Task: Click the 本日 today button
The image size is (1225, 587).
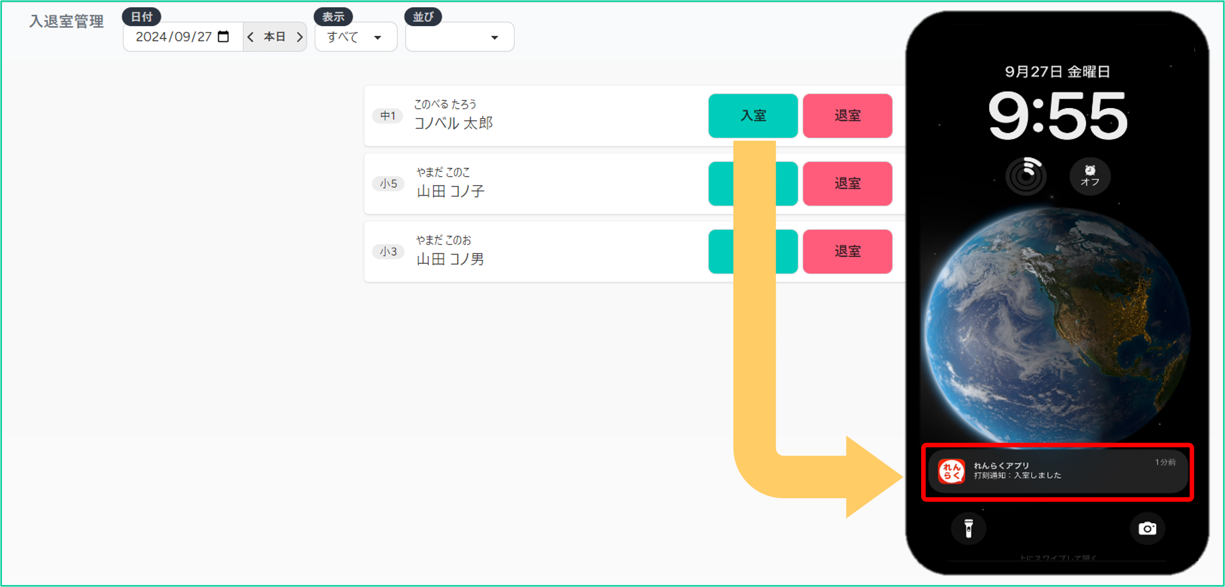Action: point(275,37)
